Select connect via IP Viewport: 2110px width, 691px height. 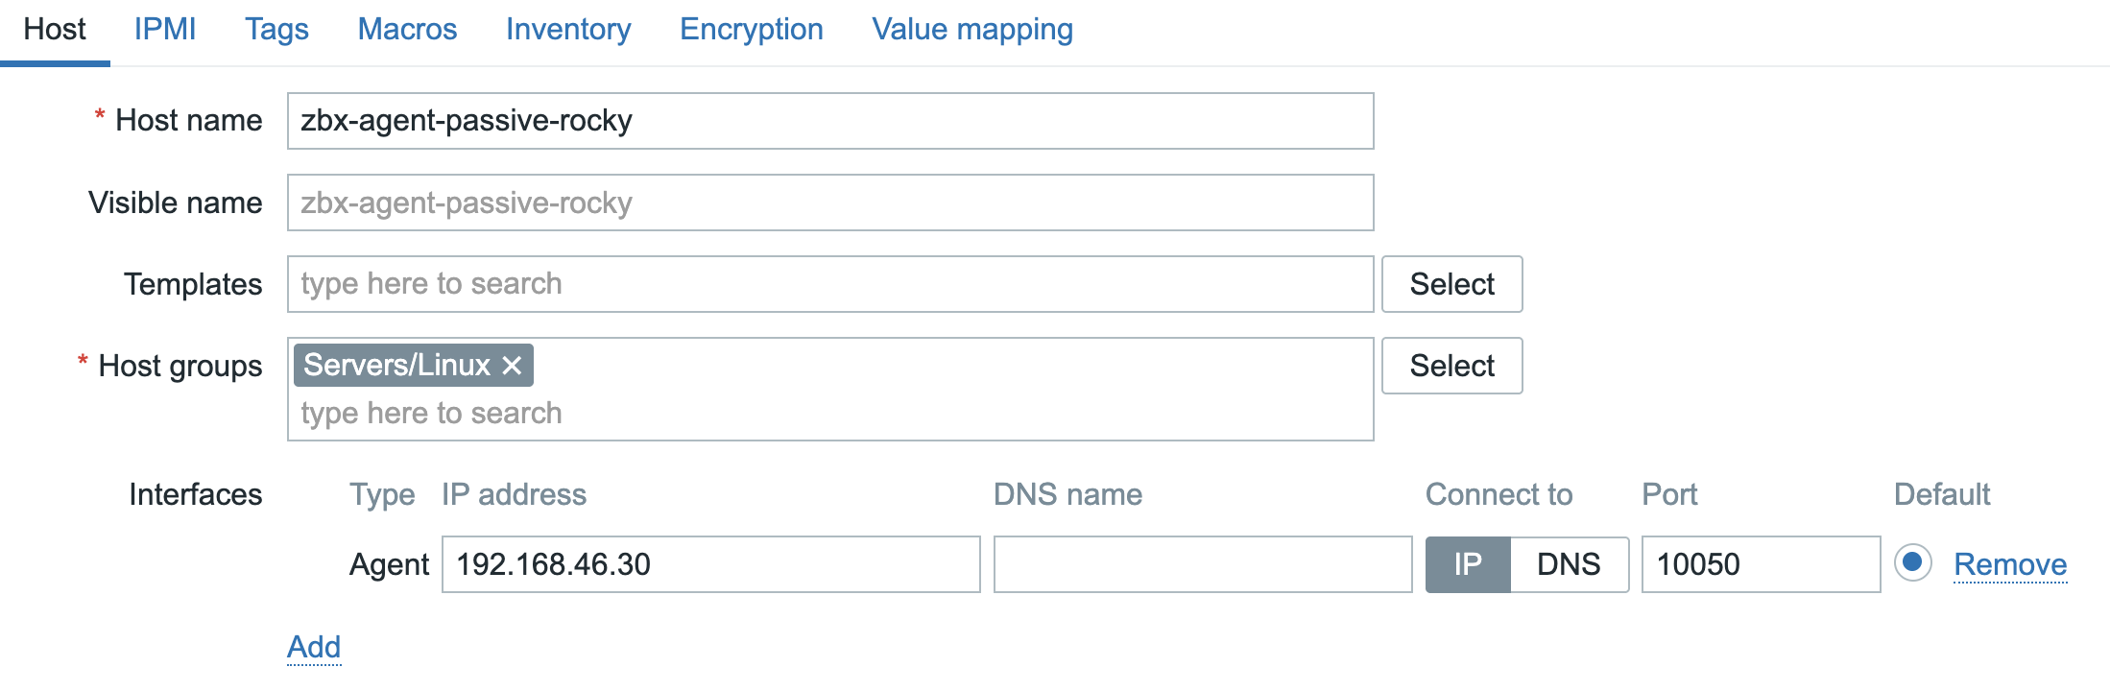point(1467,564)
